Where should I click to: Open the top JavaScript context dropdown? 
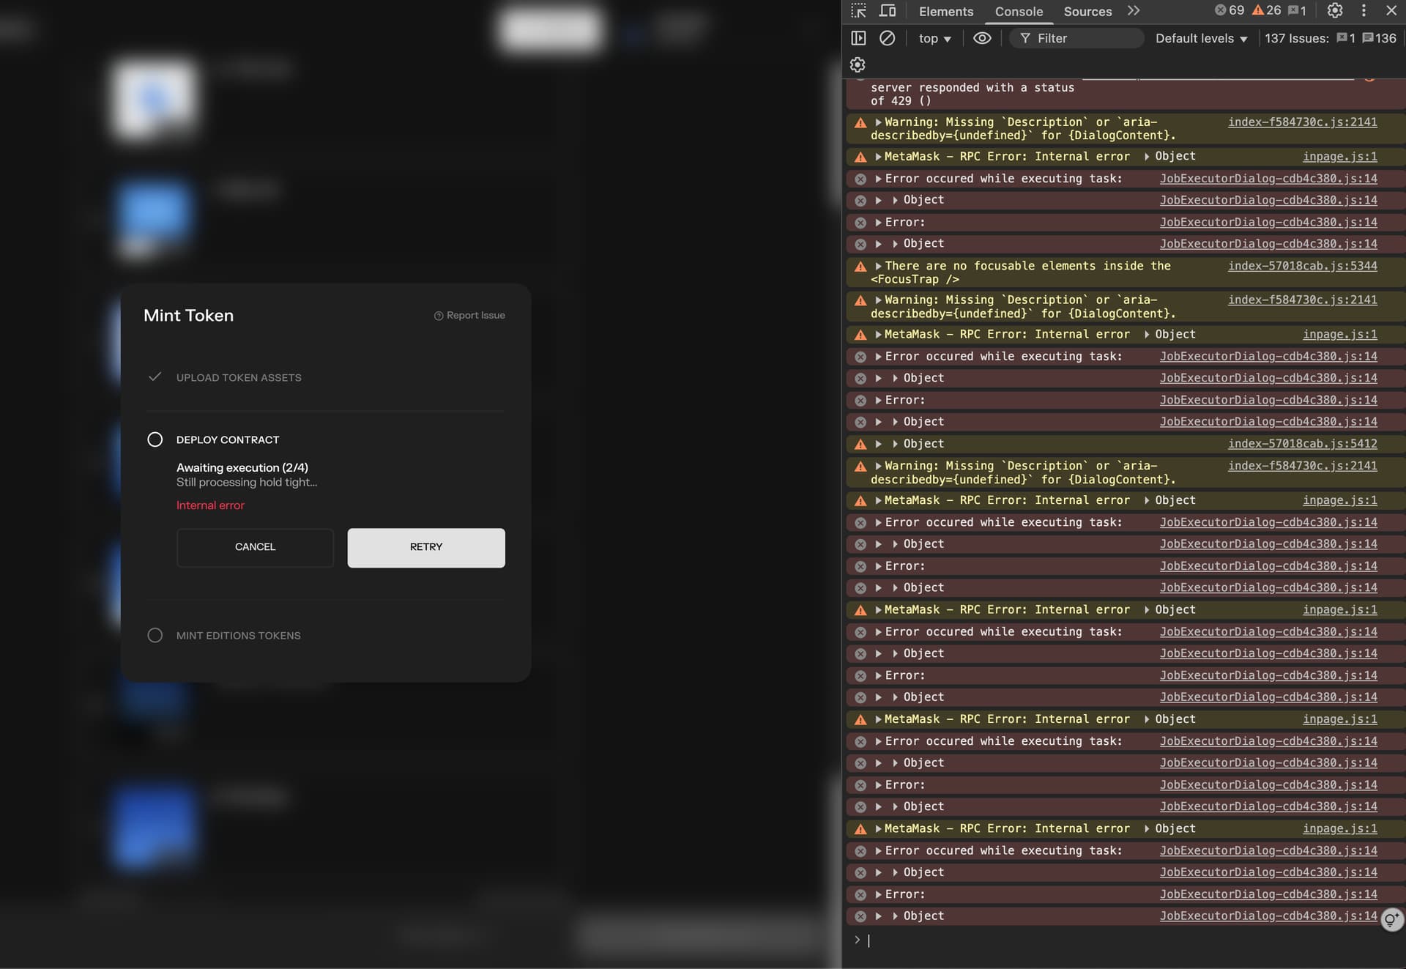(934, 38)
